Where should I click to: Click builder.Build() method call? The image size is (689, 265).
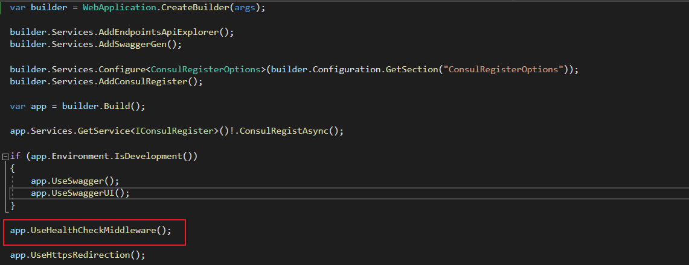[x=116, y=106]
